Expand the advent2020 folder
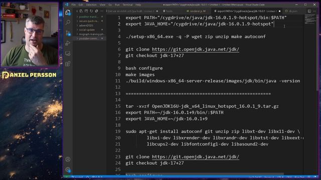321x180 pixels. (90, 25)
